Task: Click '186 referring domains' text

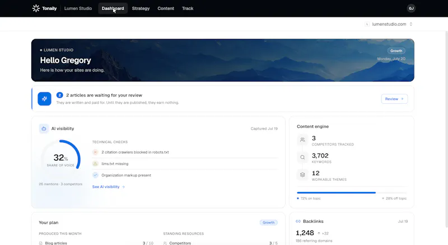Action: click(314, 241)
